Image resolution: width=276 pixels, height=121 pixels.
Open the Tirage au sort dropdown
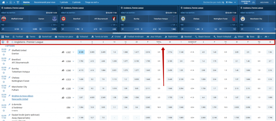[92, 2]
